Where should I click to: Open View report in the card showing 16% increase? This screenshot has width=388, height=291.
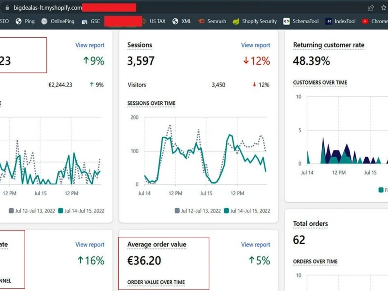coord(90,244)
